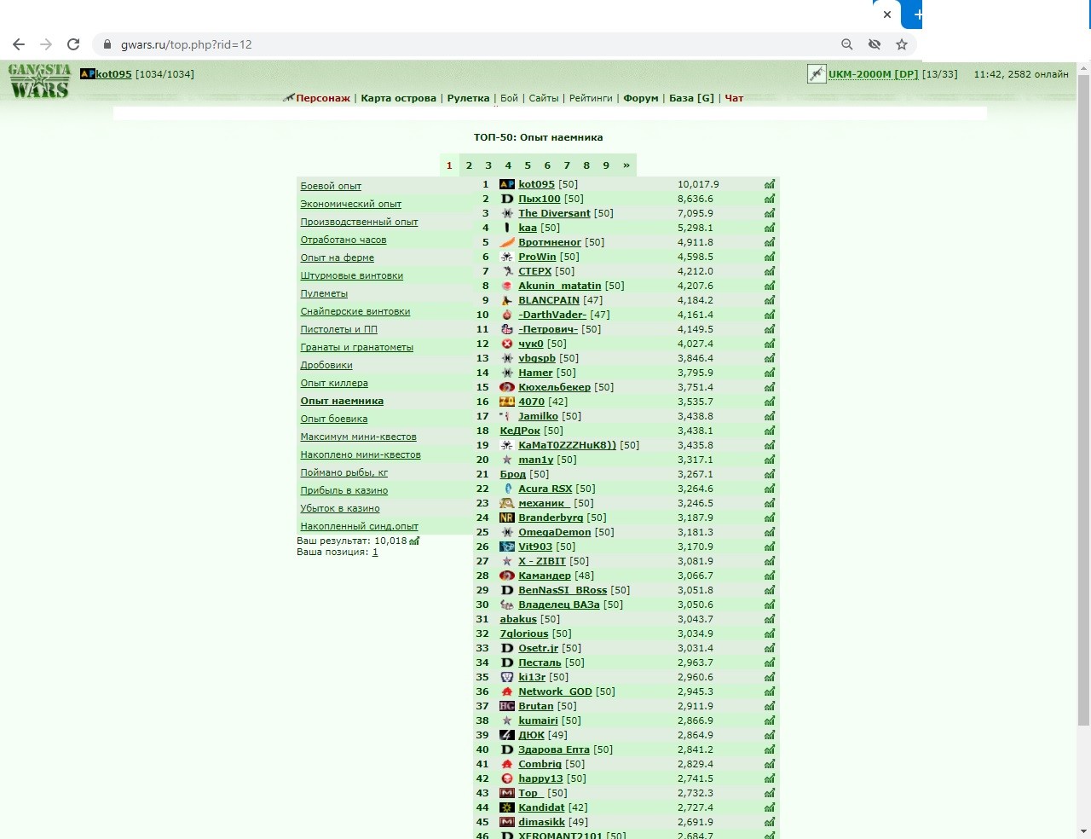Open Сайты menu item

[x=544, y=98]
